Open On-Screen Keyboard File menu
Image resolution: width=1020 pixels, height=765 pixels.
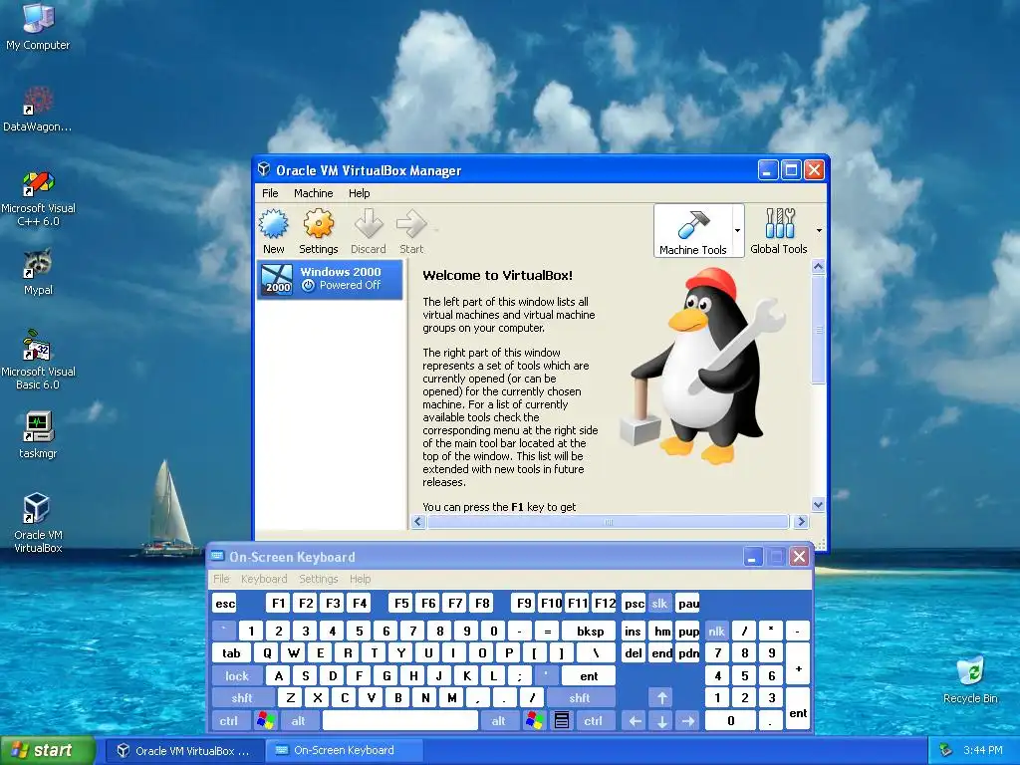click(x=221, y=579)
